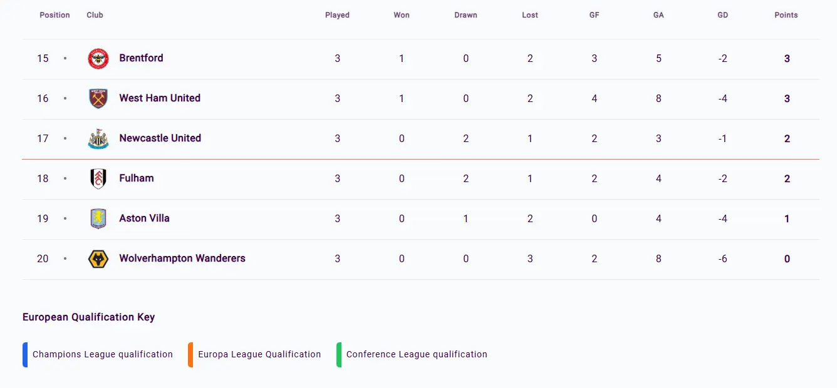
Task: Sort the table by Points
Action: [786, 14]
